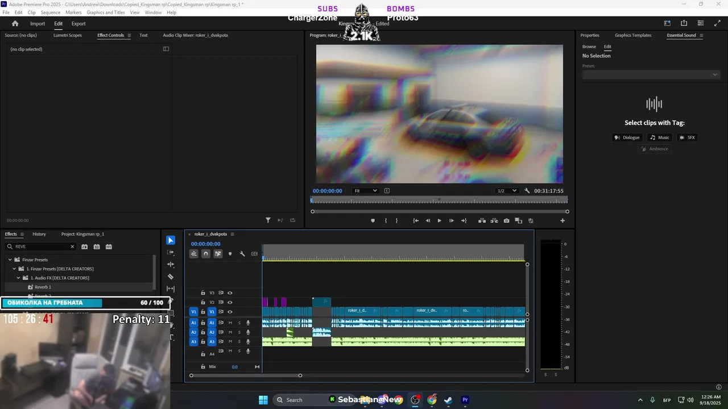Viewport: 728px width, 409px height.
Task: Open Effect Controls panel menu
Action: [129, 35]
